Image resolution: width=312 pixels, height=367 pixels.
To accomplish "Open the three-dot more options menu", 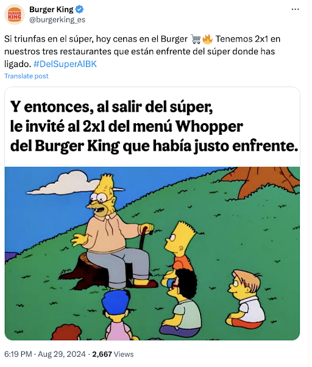I will (295, 9).
